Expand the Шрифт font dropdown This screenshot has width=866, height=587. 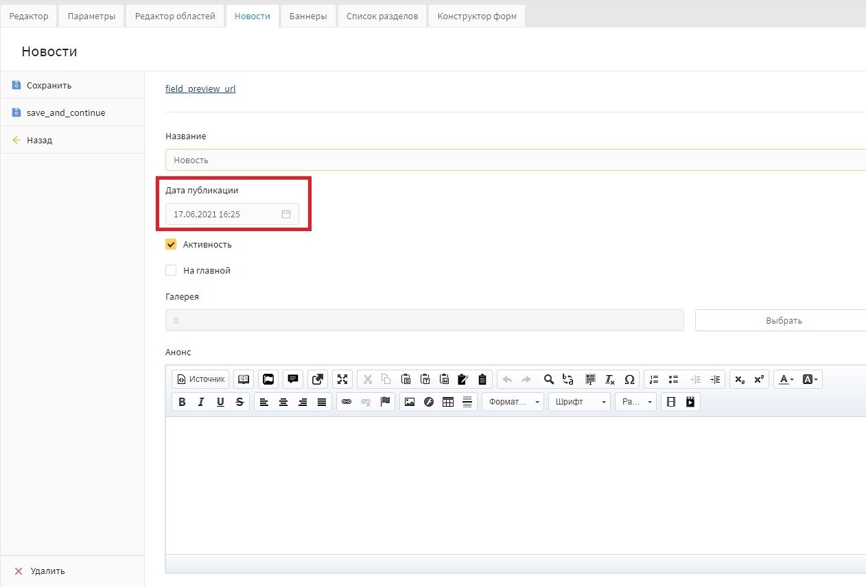pos(579,403)
